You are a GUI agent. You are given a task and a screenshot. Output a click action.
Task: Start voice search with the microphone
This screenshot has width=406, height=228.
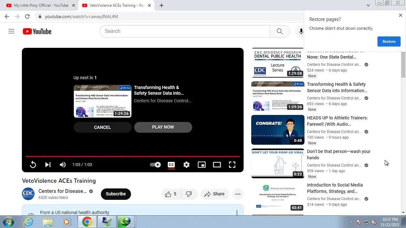click(301, 31)
